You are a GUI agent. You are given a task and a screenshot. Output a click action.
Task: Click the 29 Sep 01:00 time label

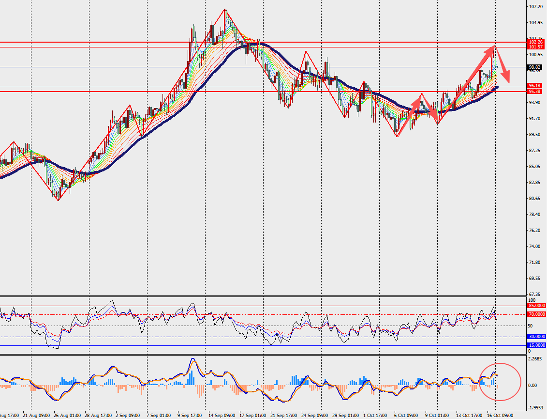pos(345,416)
